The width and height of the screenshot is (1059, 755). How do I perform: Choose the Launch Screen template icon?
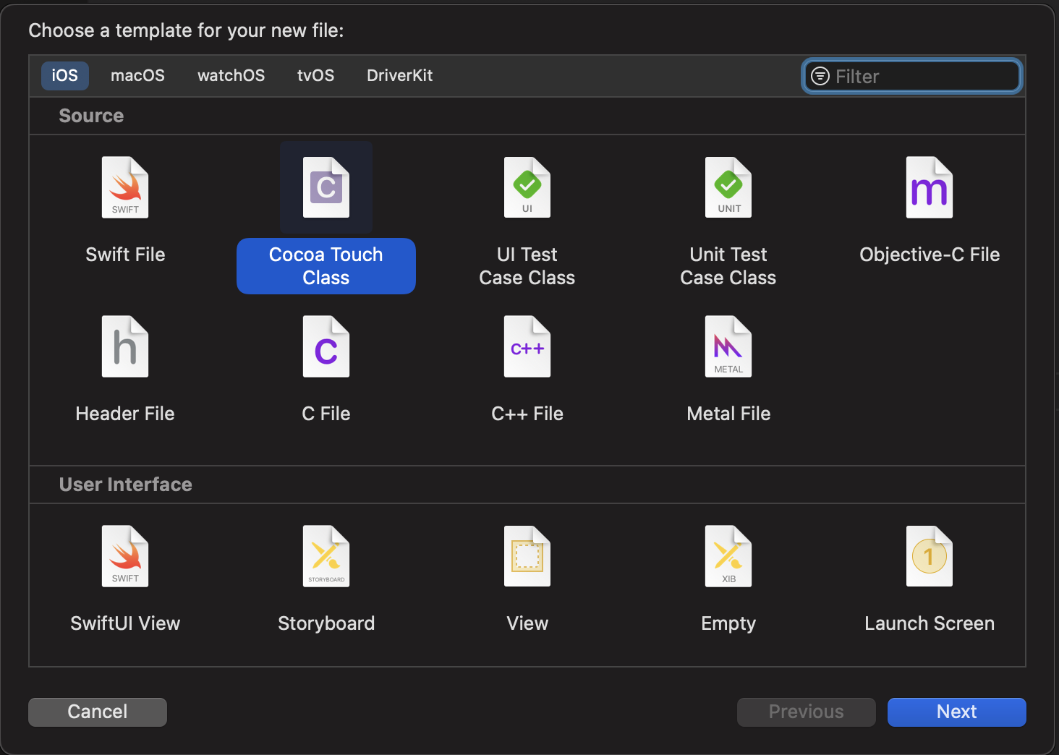[x=930, y=556]
